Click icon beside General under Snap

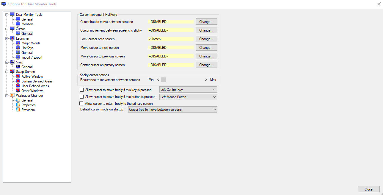(x=18, y=67)
